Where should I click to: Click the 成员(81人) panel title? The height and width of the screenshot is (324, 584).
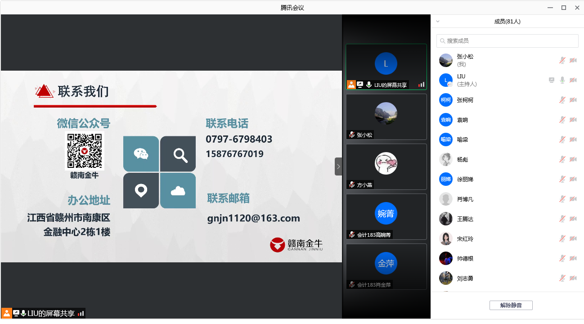click(x=507, y=21)
